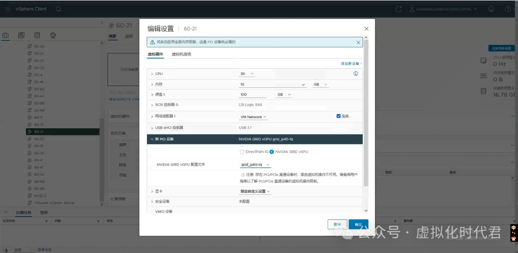Open the vSphere Client hamburger menu

(x=7, y=9)
